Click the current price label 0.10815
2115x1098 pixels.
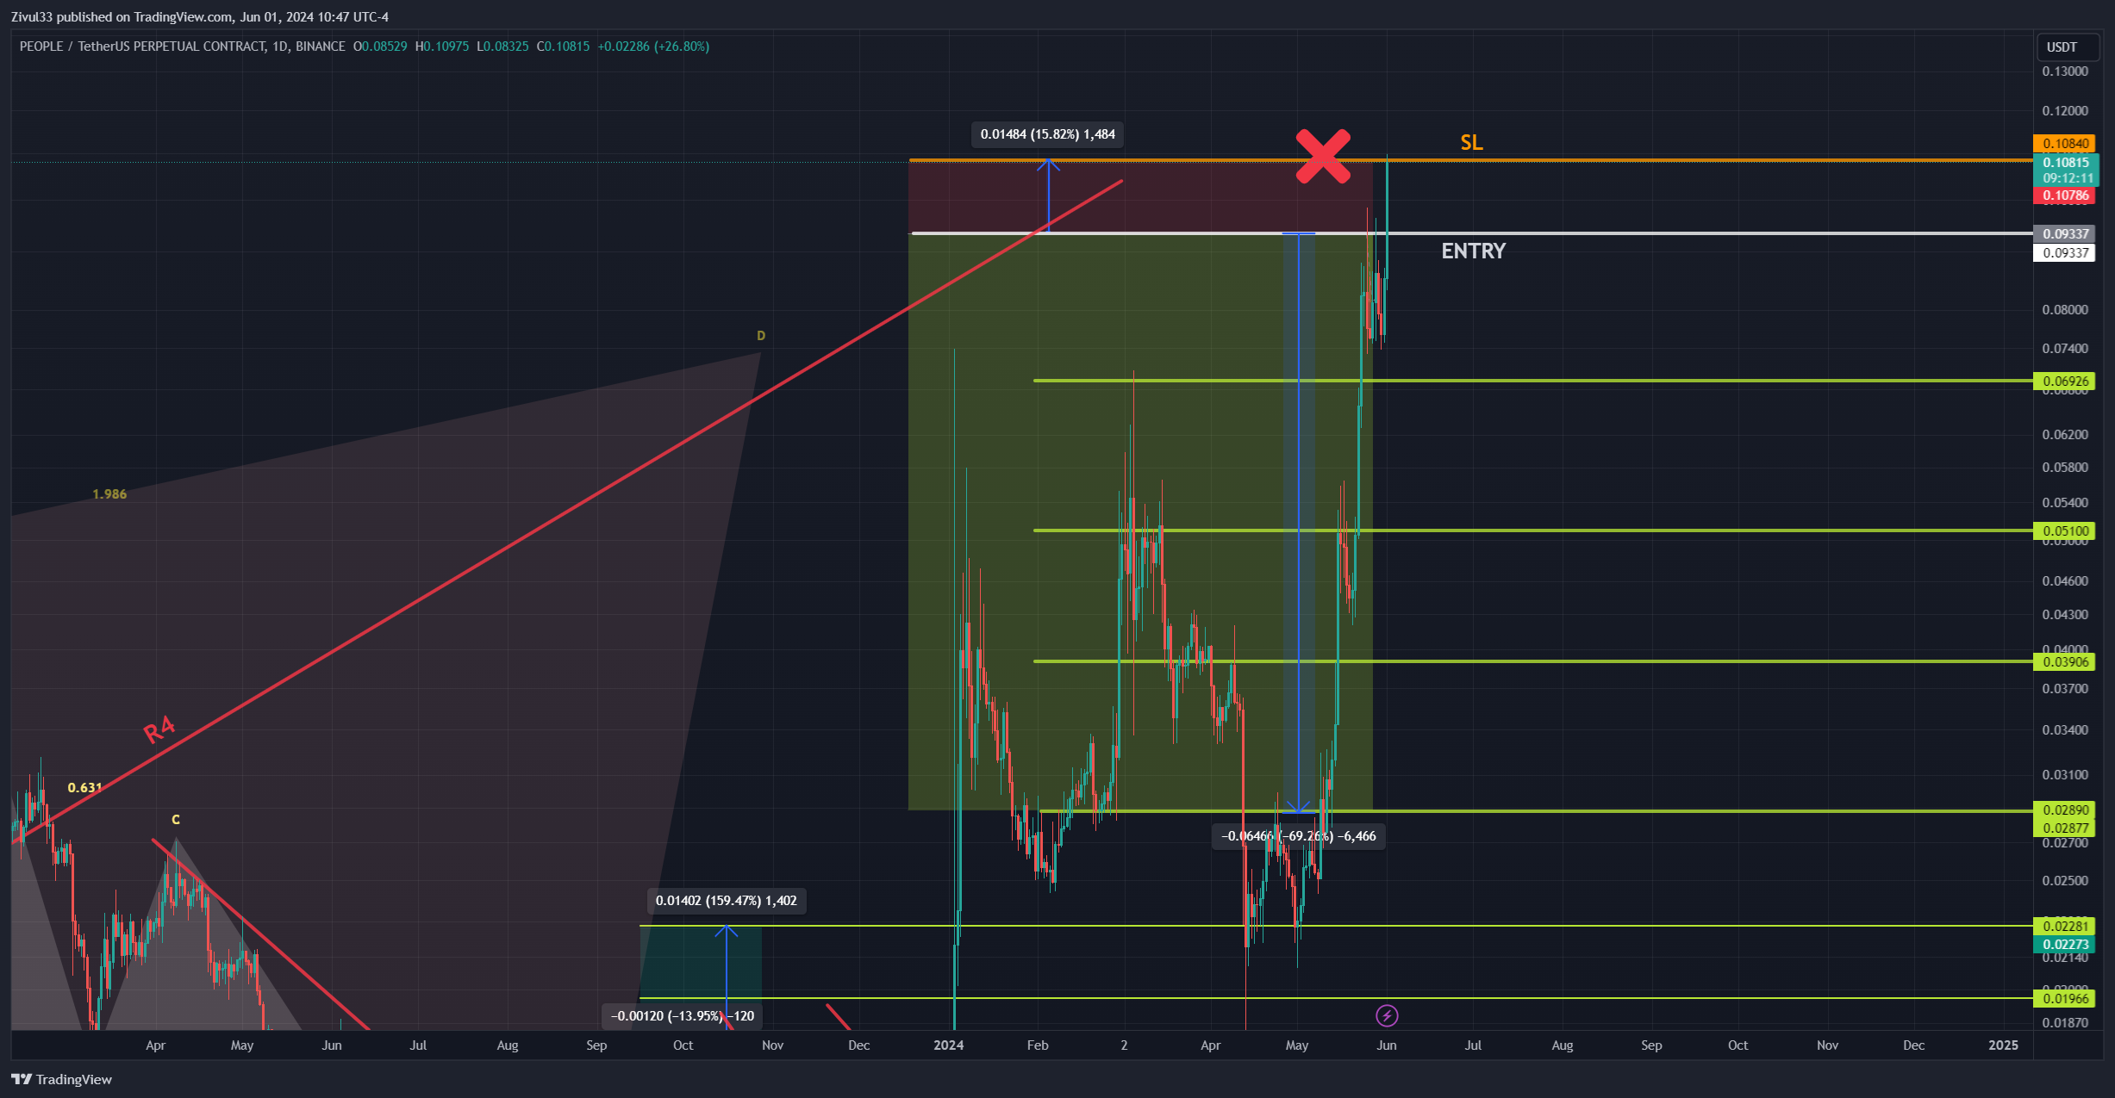[x=2065, y=163]
